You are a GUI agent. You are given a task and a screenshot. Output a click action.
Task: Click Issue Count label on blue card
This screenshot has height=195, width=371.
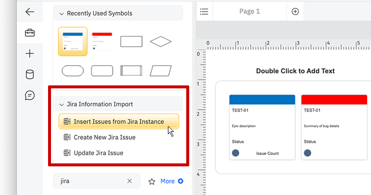267,153
